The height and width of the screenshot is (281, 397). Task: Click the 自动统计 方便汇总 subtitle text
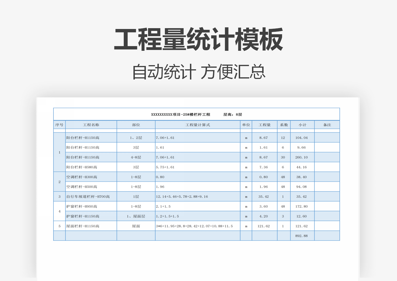click(198, 72)
